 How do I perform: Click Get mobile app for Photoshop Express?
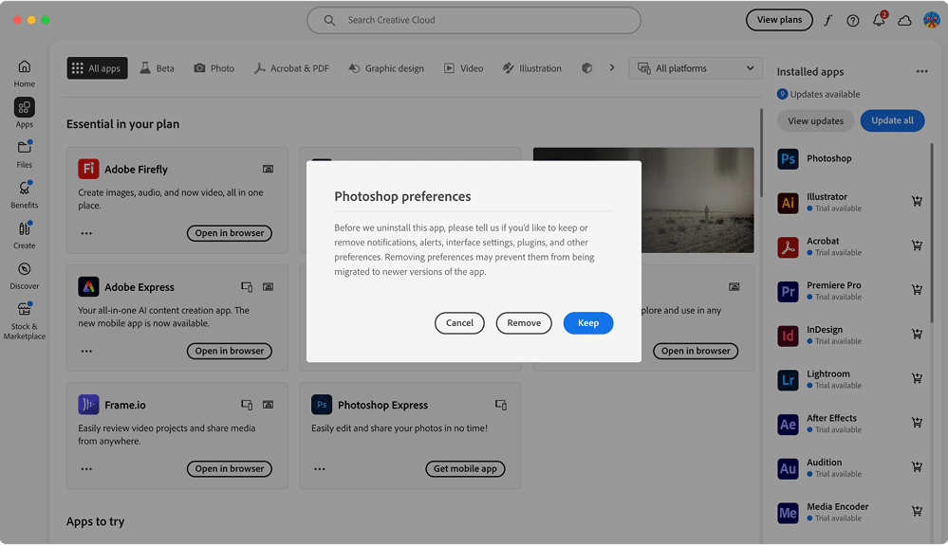tap(465, 468)
